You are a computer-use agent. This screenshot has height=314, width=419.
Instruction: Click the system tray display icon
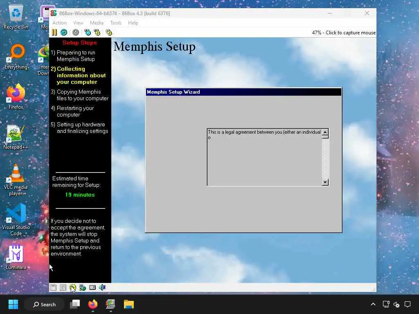pos(386,304)
